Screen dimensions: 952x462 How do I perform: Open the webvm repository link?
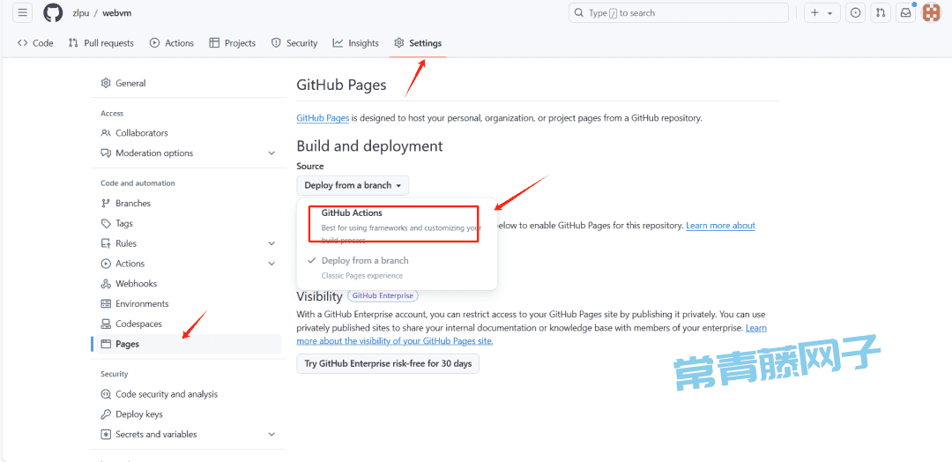117,12
